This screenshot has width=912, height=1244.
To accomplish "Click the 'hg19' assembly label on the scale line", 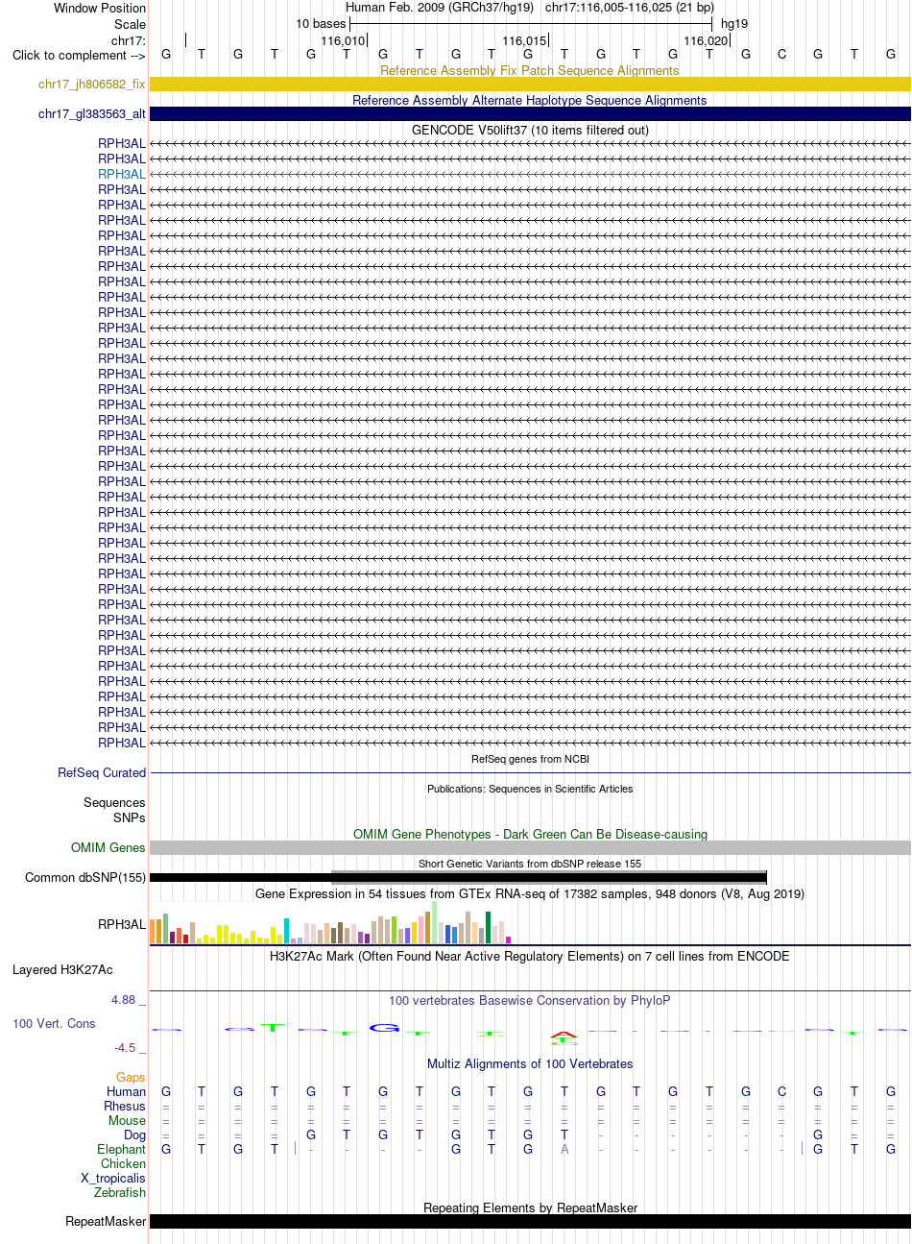I will tap(734, 24).
